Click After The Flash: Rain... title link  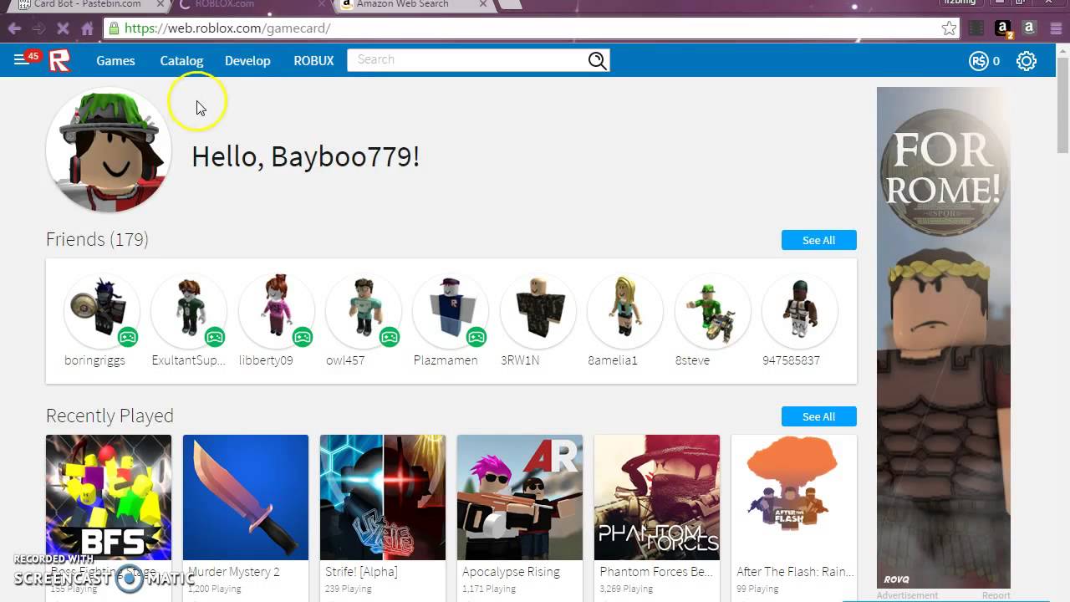pyautogui.click(x=795, y=572)
